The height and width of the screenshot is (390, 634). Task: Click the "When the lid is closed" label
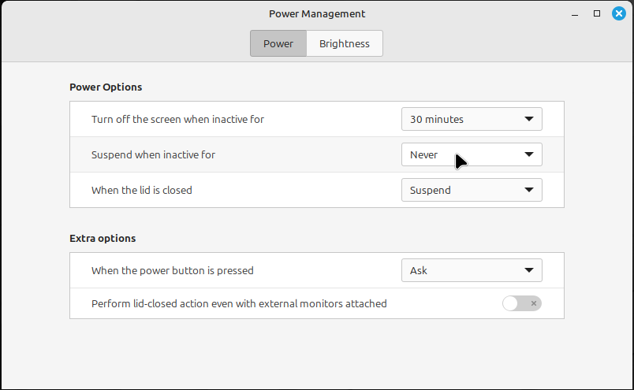point(142,190)
